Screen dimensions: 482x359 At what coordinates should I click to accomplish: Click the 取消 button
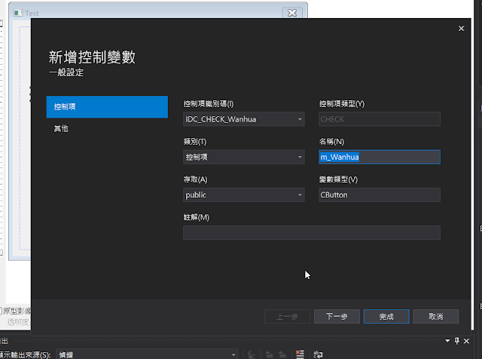click(435, 317)
